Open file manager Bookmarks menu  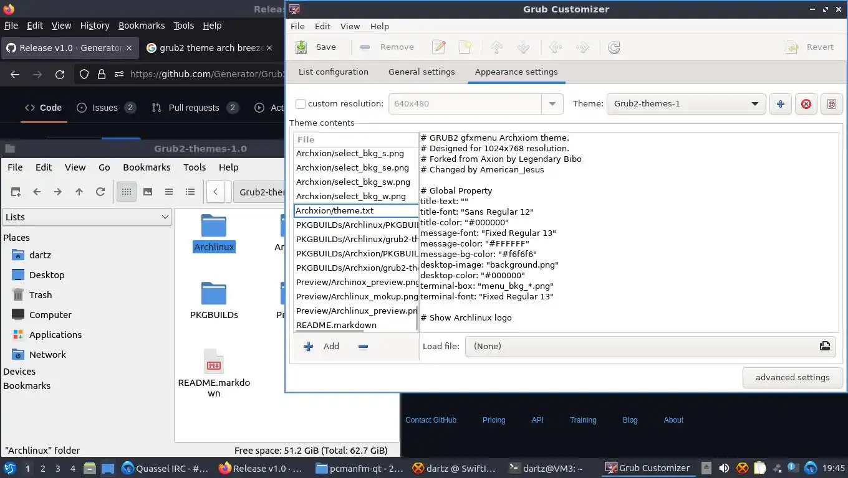[147, 167]
